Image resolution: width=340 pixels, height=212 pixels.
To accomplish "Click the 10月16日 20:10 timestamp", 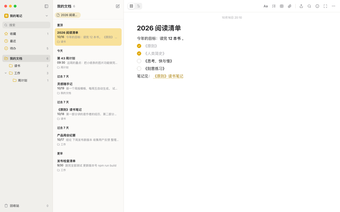I will click(x=232, y=18).
